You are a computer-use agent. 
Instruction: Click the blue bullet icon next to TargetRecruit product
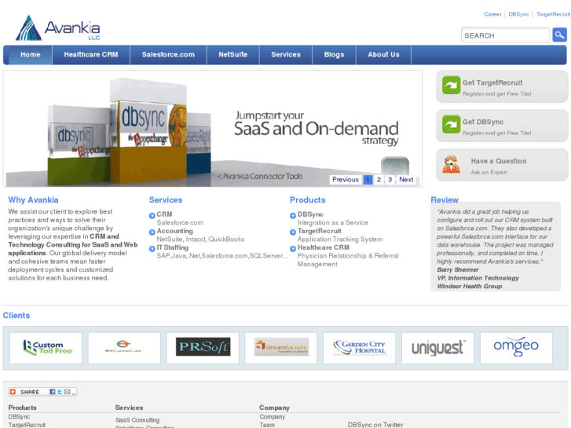(x=293, y=232)
